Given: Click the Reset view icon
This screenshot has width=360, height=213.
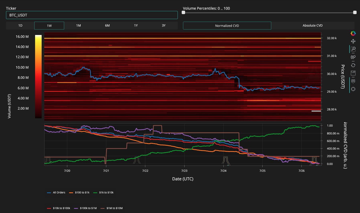Looking at the screenshot, I should pos(353,65).
